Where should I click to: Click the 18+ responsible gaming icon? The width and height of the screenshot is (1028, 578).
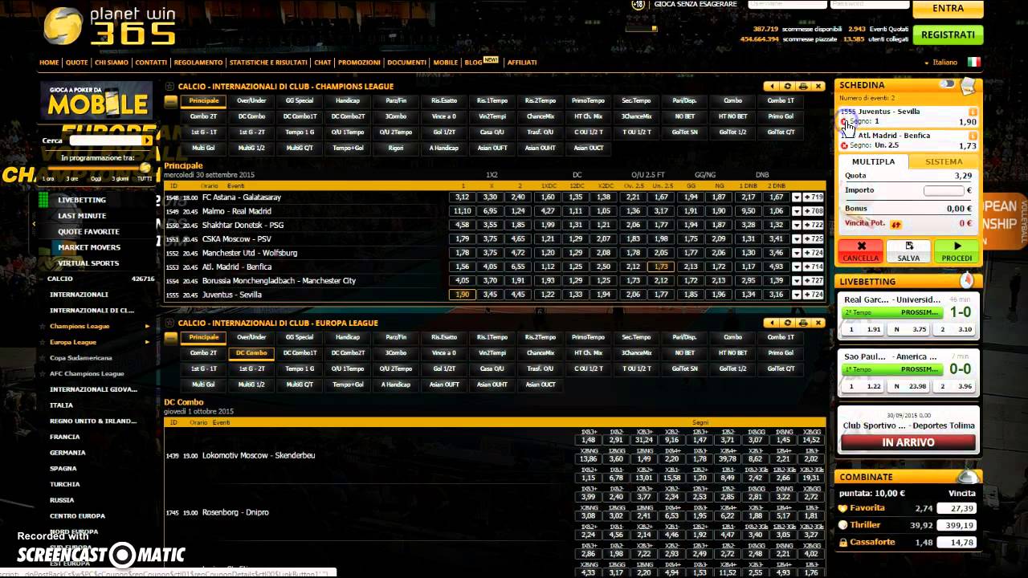[638, 4]
